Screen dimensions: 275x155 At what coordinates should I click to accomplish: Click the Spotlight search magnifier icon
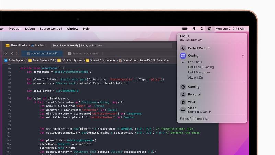pos(202,29)
